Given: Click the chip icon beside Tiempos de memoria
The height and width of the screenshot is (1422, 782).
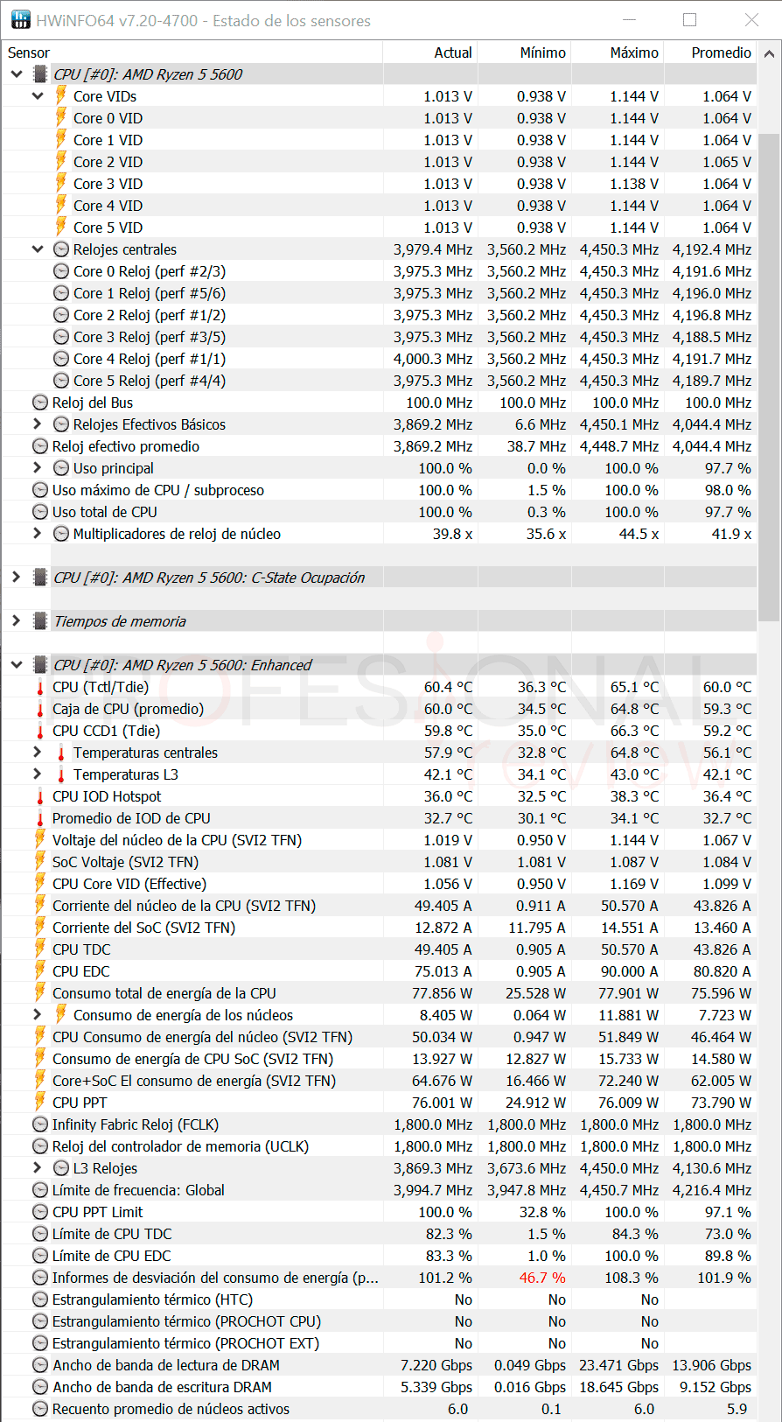Looking at the screenshot, I should tap(40, 621).
